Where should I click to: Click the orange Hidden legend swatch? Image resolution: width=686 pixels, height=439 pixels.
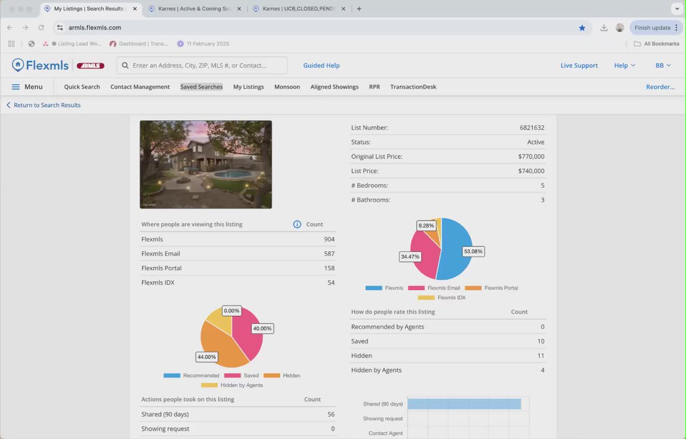coord(272,376)
